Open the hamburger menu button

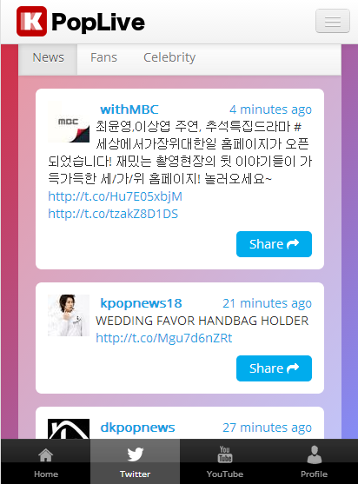[x=333, y=21]
